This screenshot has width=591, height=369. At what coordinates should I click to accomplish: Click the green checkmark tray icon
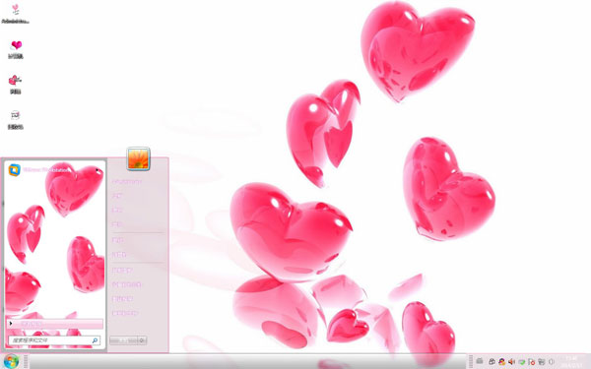tap(522, 362)
